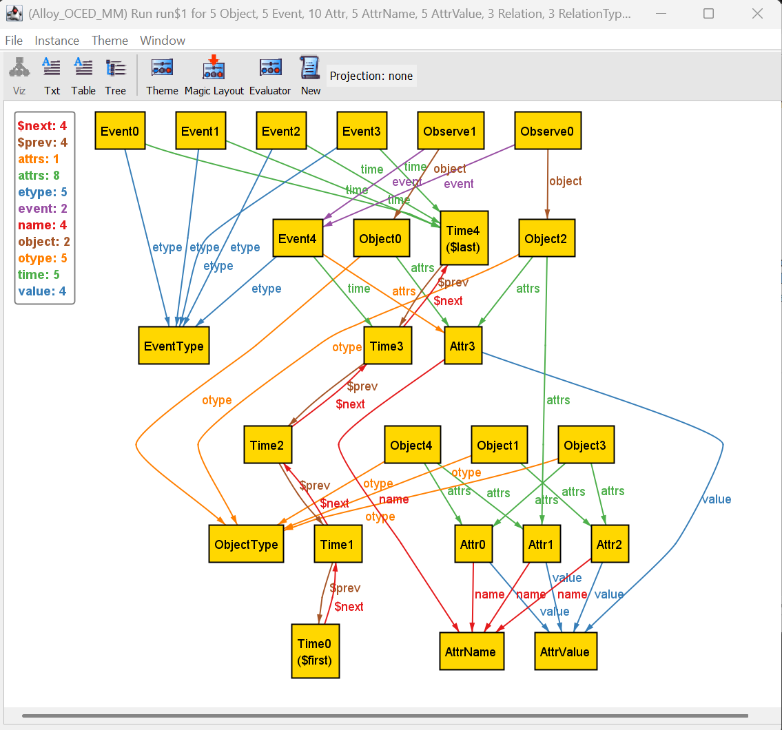Click the Time0 ($first) node
The width and height of the screenshot is (782, 730).
(315, 651)
